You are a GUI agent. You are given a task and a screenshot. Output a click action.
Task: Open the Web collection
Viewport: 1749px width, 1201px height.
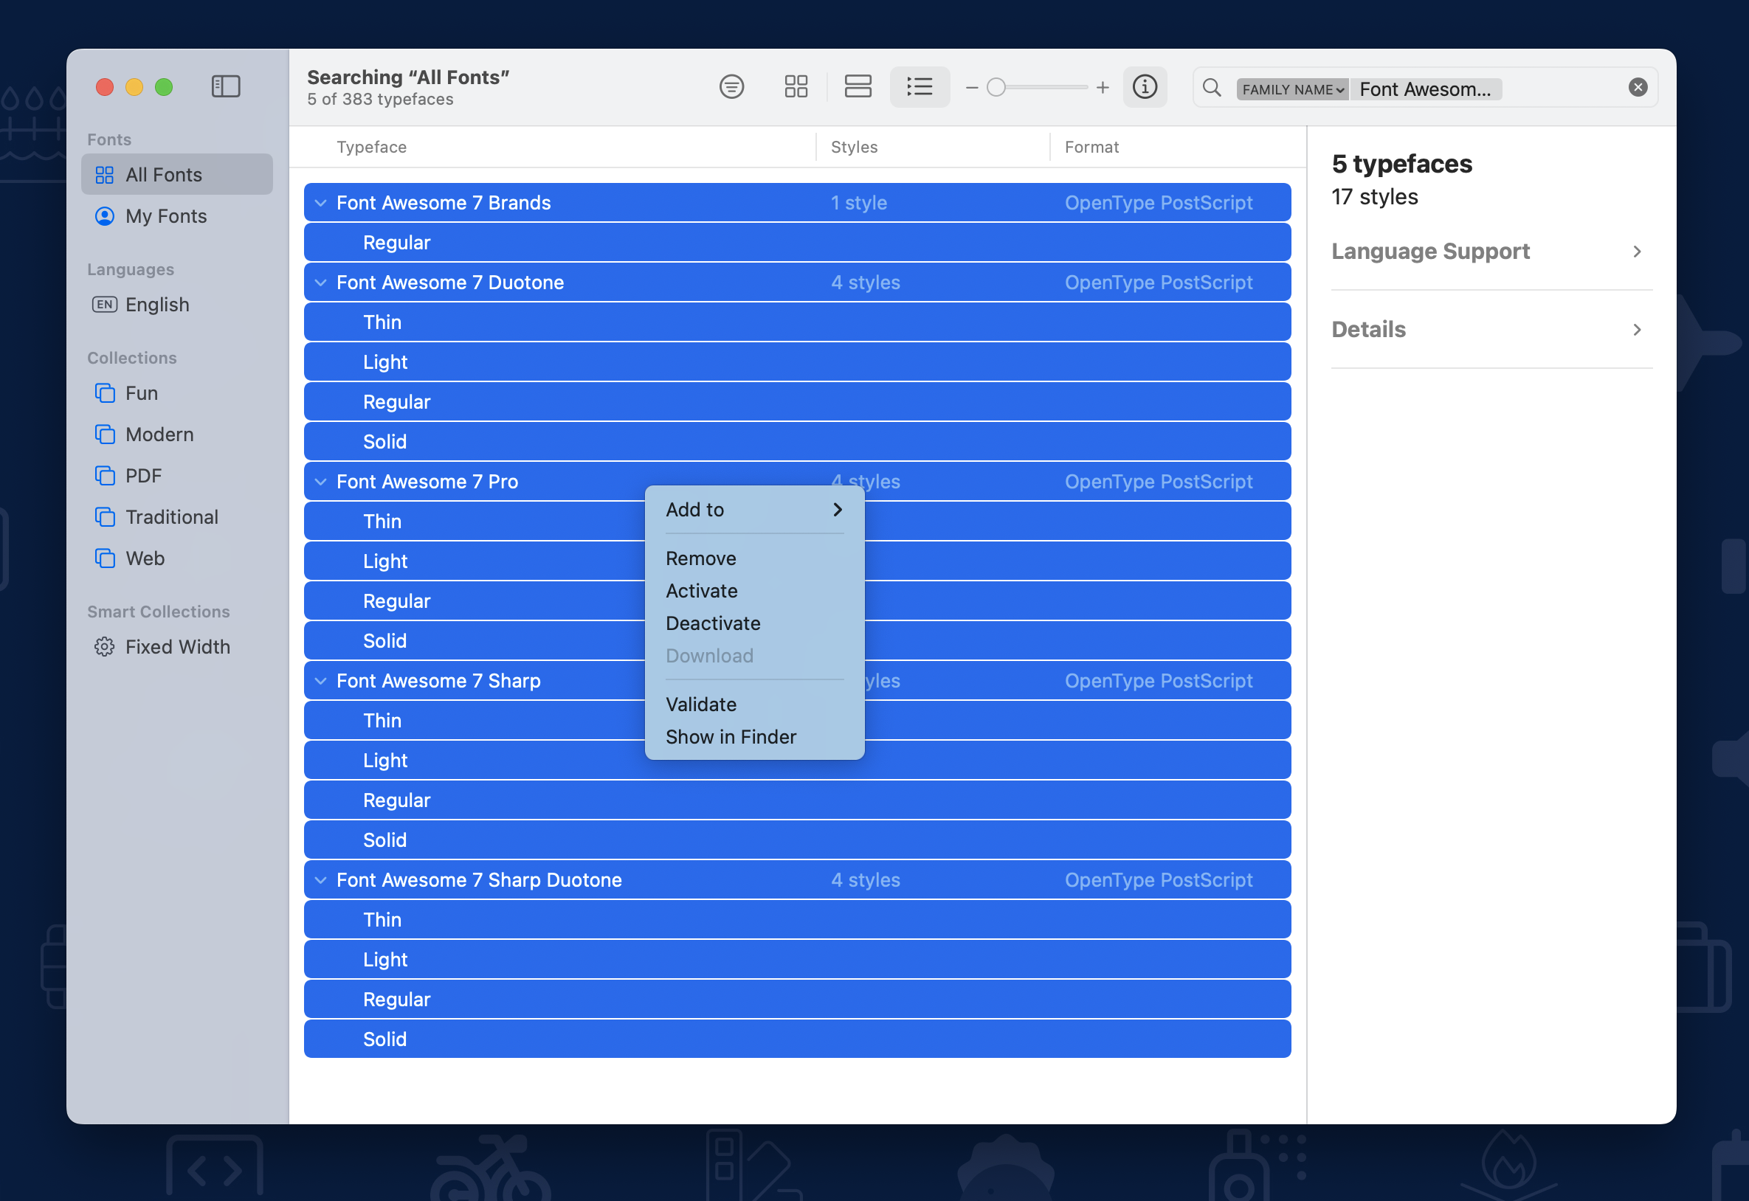coord(145,558)
